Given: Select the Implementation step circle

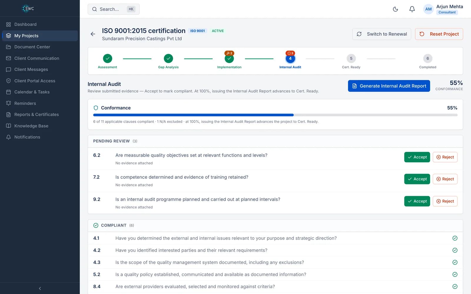Looking at the screenshot, I should click(229, 59).
